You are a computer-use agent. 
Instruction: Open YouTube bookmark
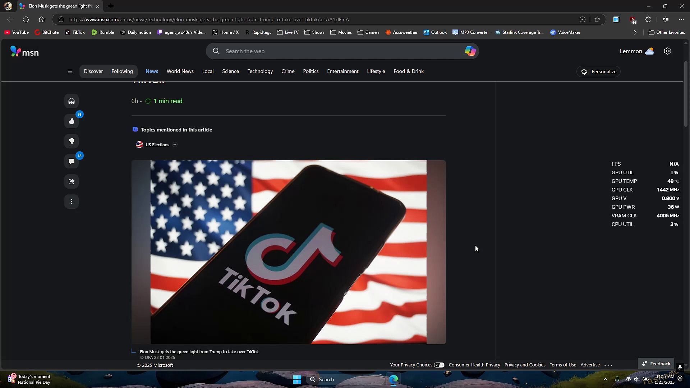click(x=17, y=32)
